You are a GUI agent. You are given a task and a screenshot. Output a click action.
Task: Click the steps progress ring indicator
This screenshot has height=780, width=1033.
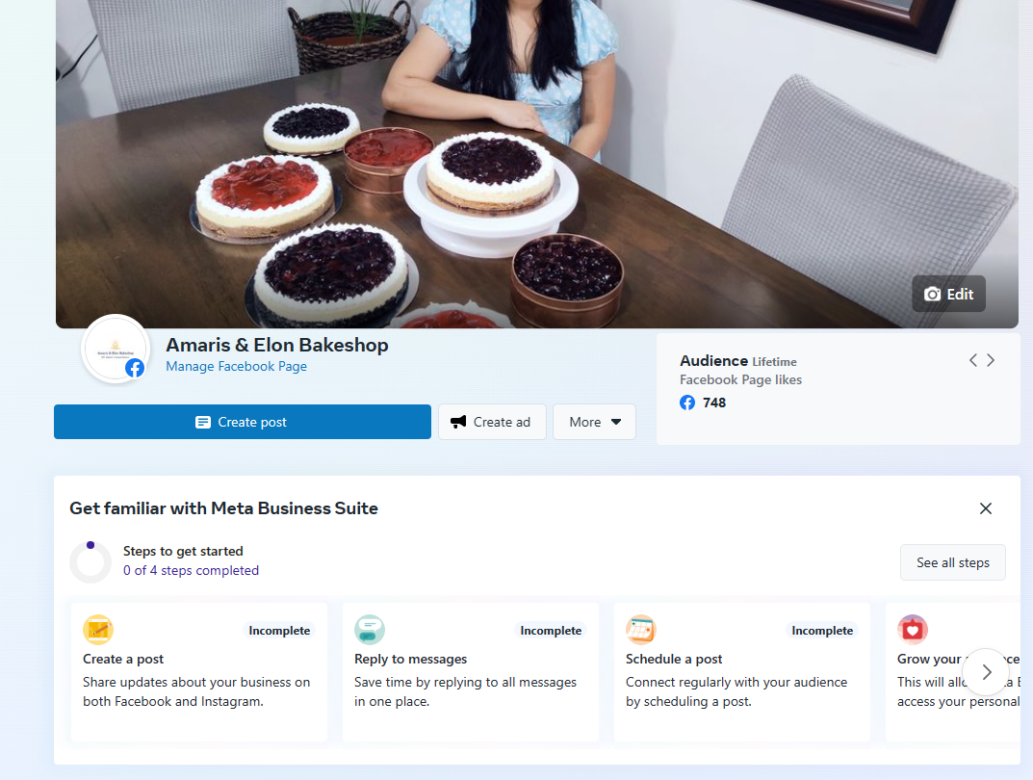tap(90, 561)
